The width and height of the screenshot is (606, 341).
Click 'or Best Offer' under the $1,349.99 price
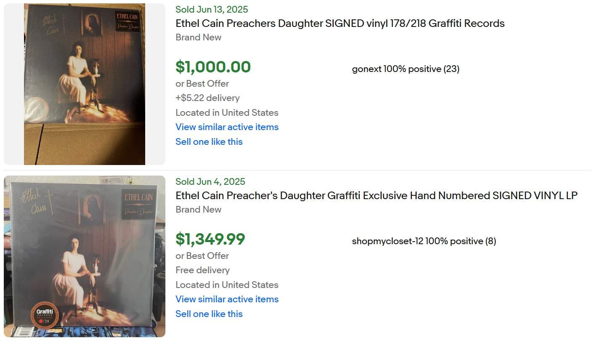[202, 256]
